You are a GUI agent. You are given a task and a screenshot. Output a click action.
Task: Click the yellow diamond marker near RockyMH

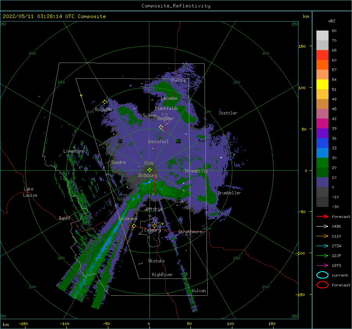point(104,102)
